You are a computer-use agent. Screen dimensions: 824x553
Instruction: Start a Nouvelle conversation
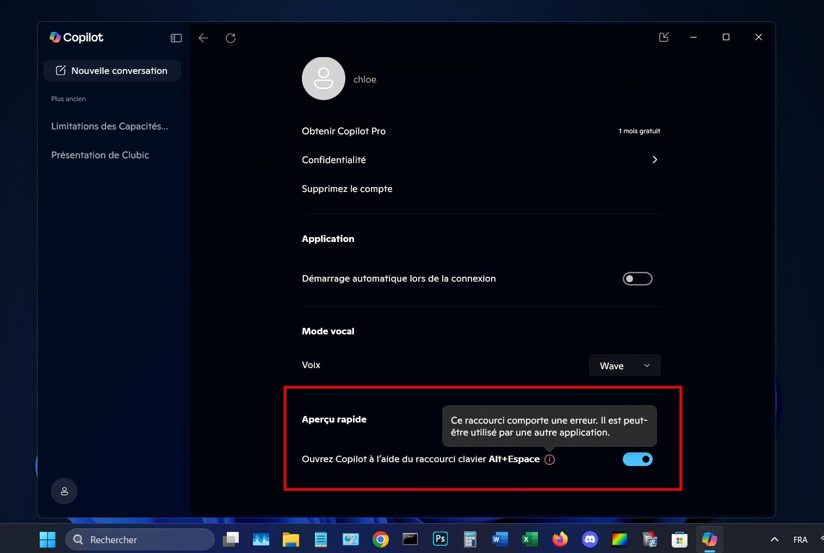coord(111,70)
